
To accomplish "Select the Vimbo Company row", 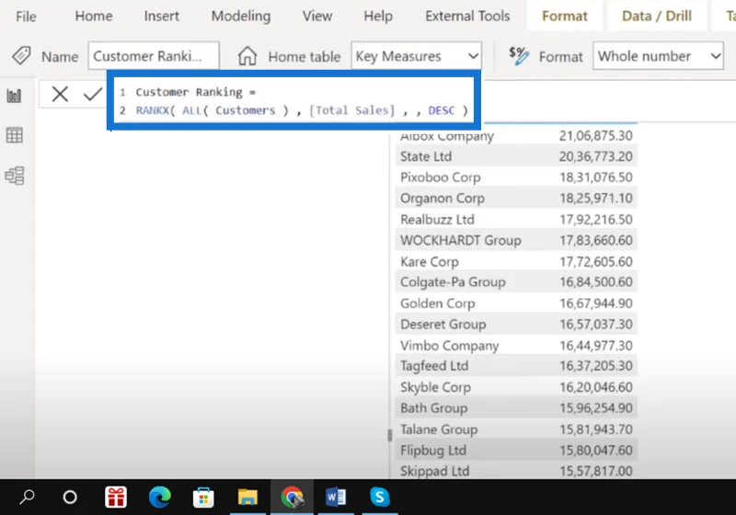I will pos(516,346).
